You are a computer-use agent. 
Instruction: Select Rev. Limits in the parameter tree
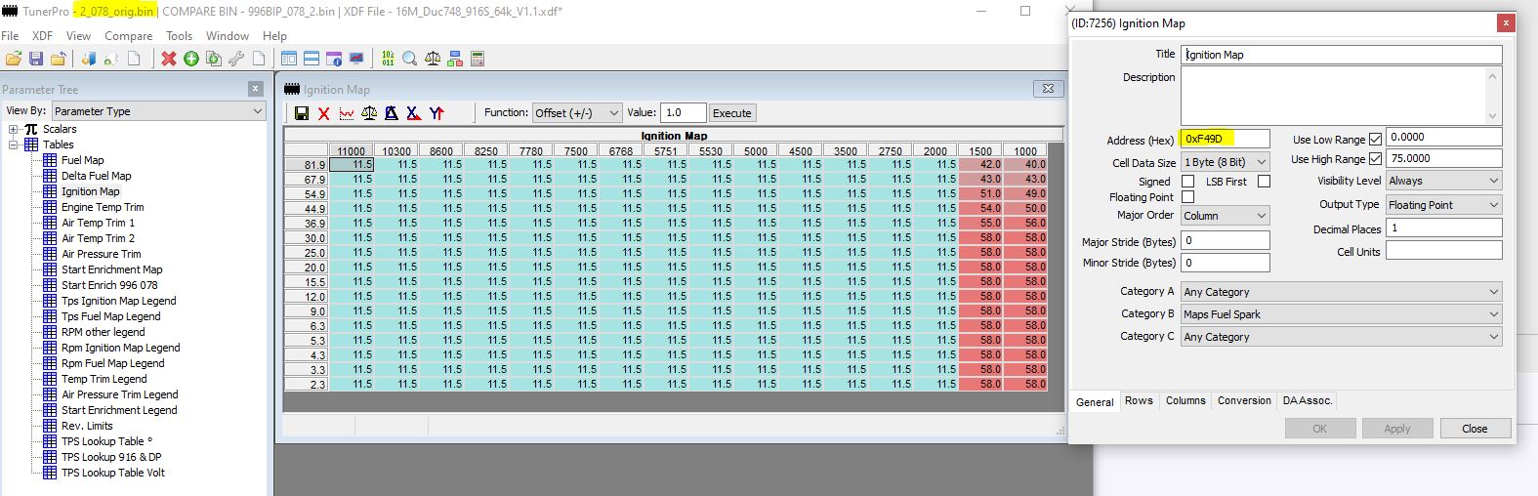click(87, 426)
